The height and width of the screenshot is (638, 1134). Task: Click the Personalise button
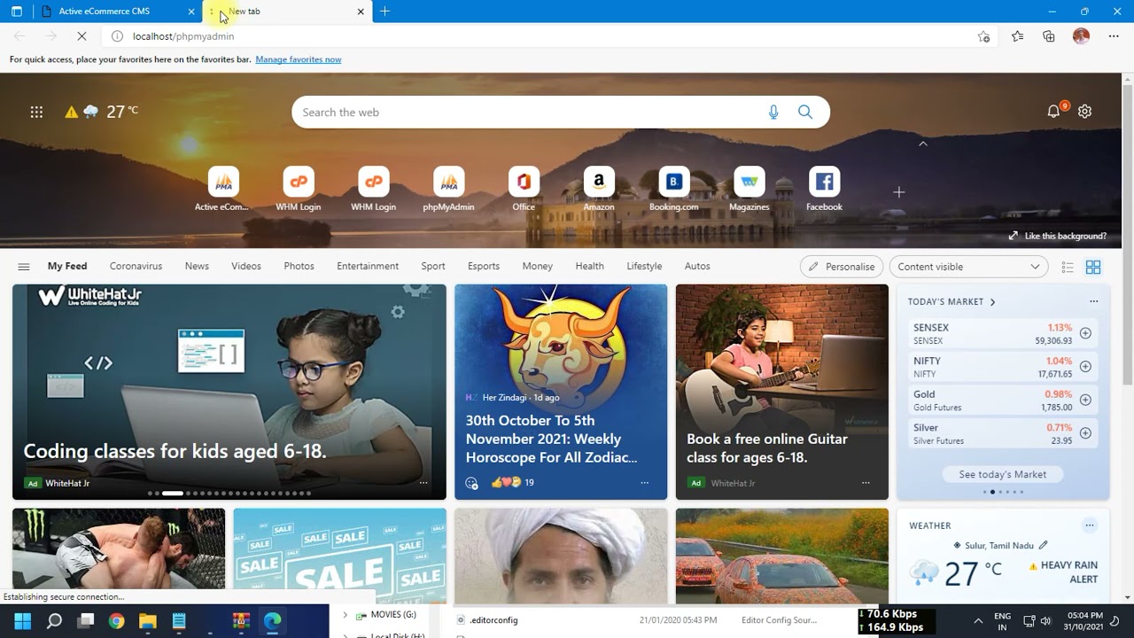tap(842, 267)
